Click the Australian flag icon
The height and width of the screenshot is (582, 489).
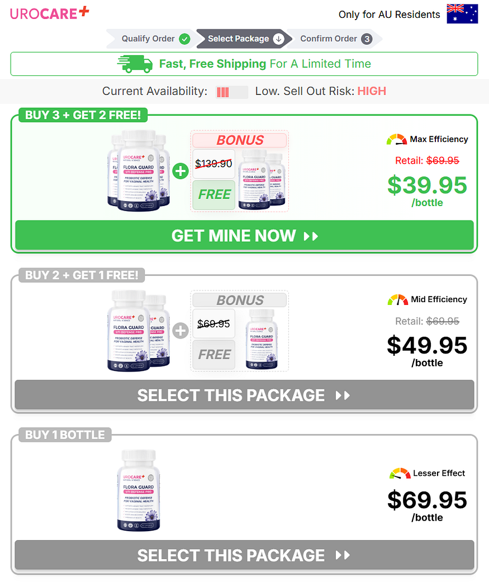(x=462, y=14)
